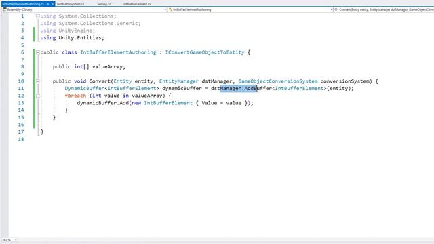Switch to the Testing.cs tab

pyautogui.click(x=104, y=4)
